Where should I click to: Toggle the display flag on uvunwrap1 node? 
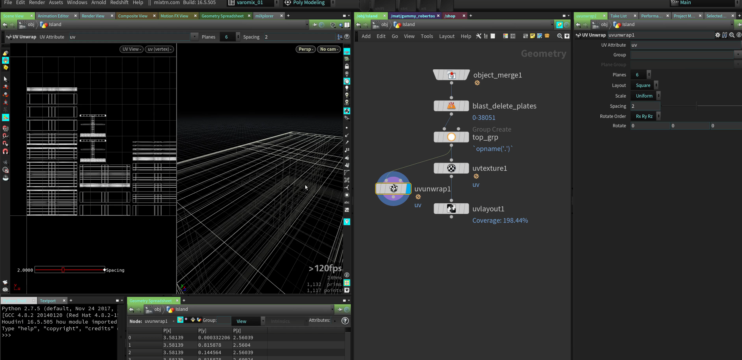(408, 189)
